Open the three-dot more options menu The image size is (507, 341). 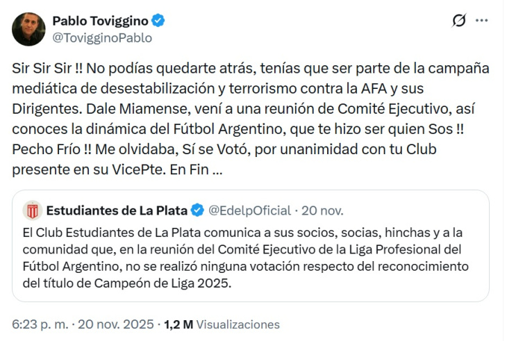[481, 21]
